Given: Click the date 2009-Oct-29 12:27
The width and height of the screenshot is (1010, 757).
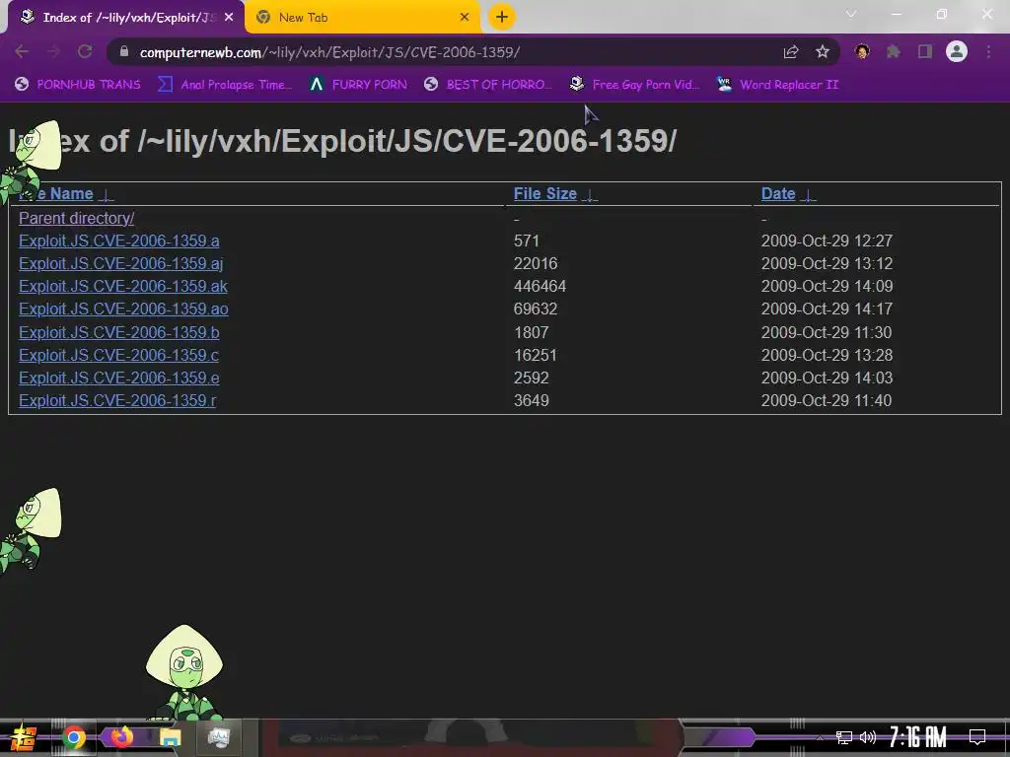Looking at the screenshot, I should tap(828, 241).
